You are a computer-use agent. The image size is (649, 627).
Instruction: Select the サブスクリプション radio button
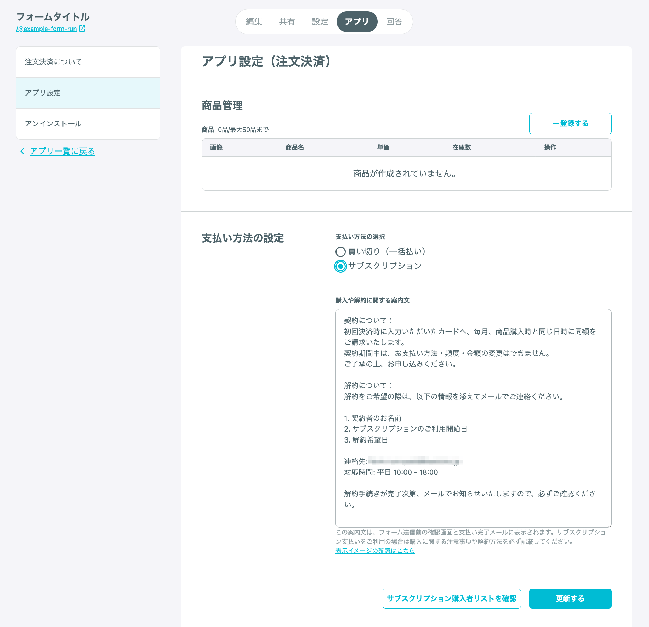point(340,266)
